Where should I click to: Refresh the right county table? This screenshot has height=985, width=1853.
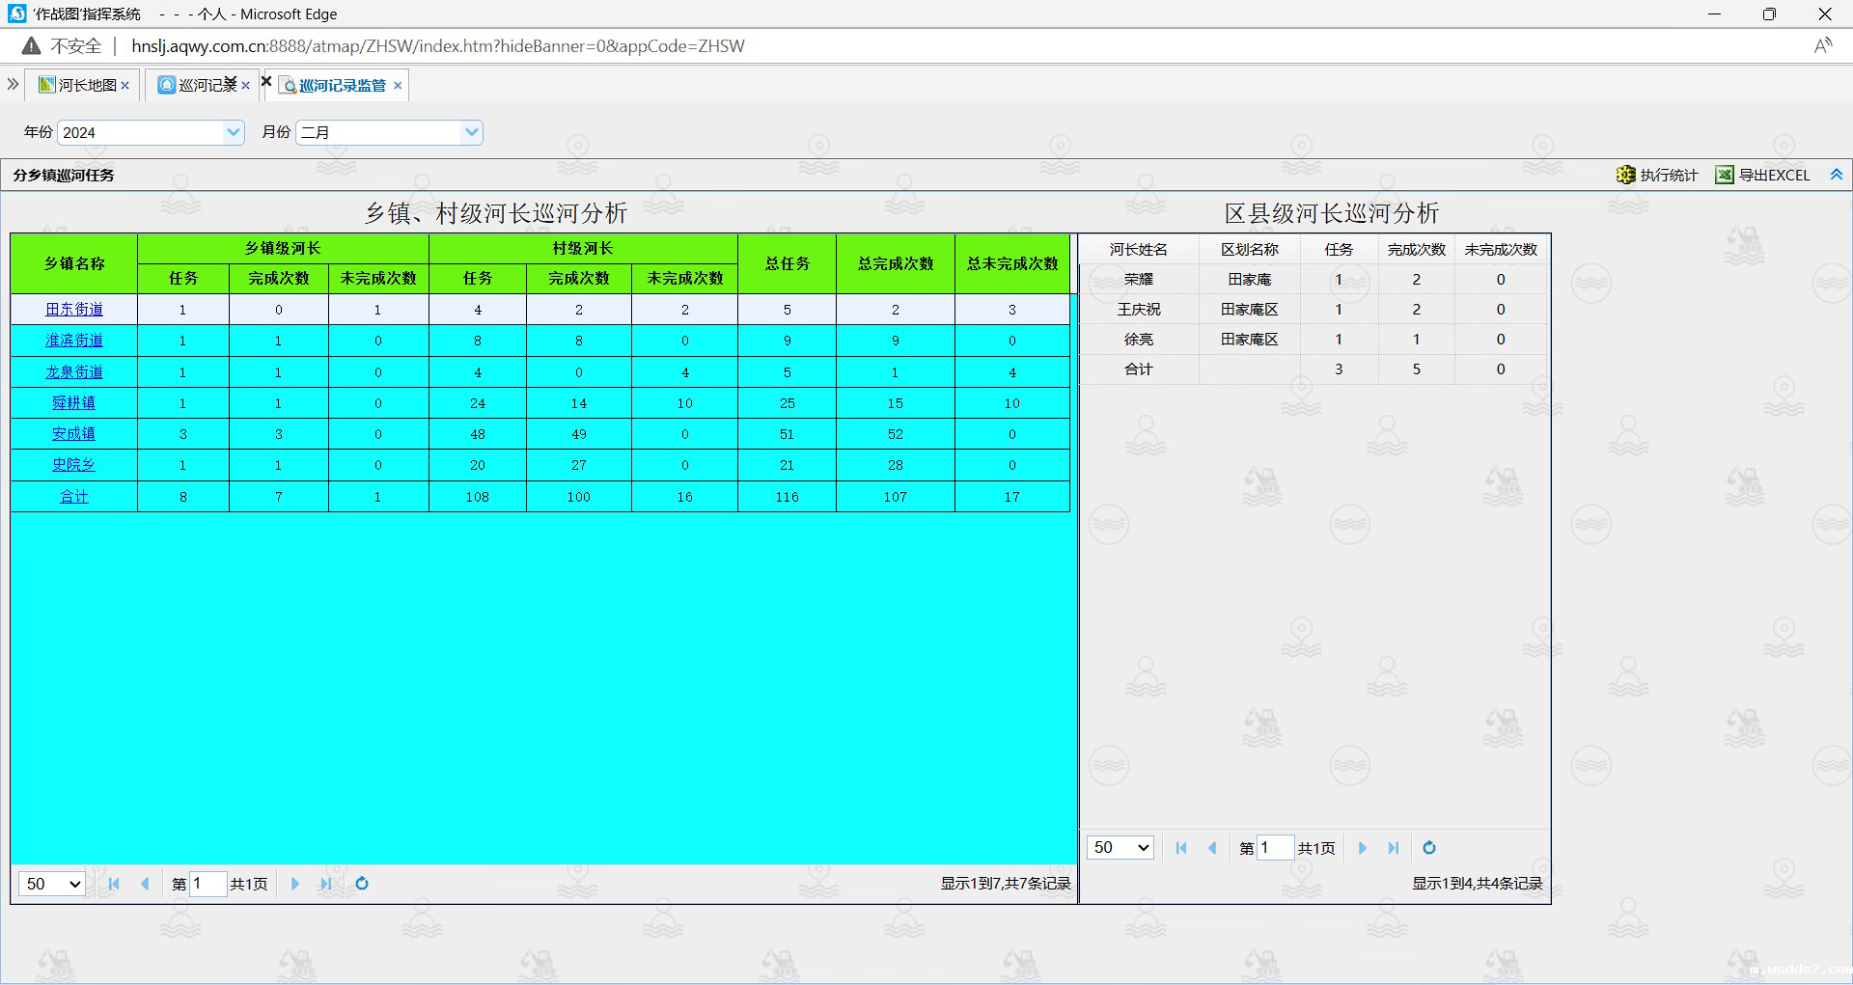pyautogui.click(x=1429, y=848)
